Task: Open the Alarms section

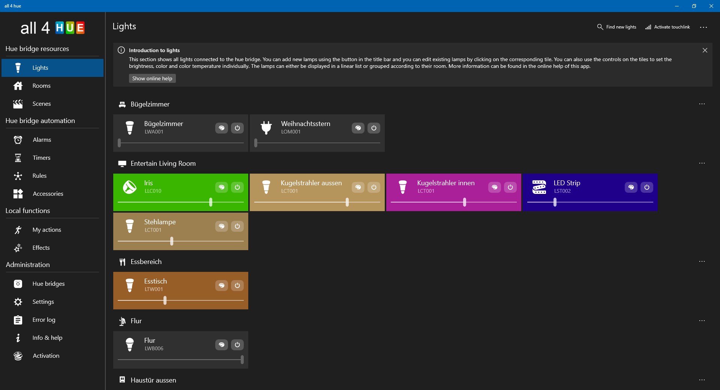Action: coord(41,139)
